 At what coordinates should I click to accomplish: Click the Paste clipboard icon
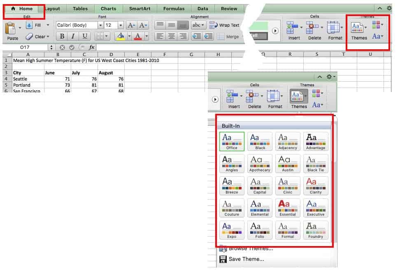click(x=10, y=28)
